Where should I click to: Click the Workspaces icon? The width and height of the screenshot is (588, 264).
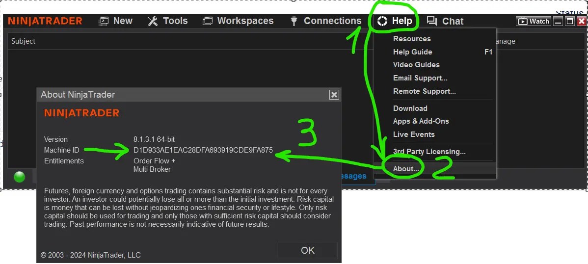coord(208,21)
